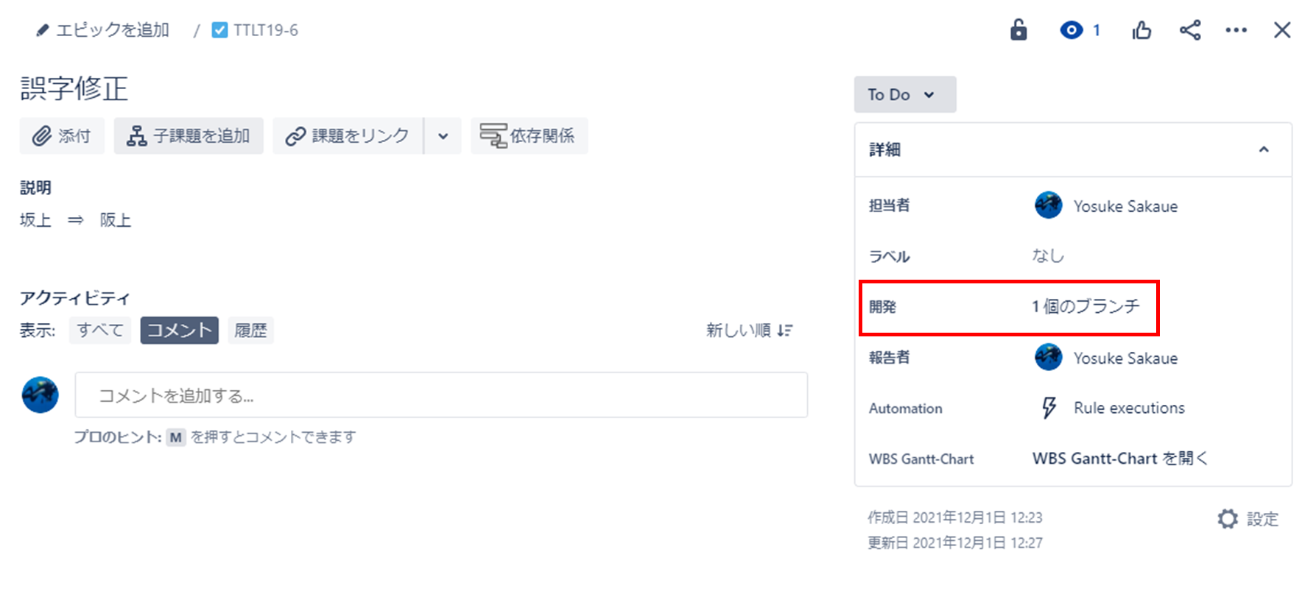Switch to the コメント filter
Viewport: 1302px width, 594px height.
pos(178,330)
